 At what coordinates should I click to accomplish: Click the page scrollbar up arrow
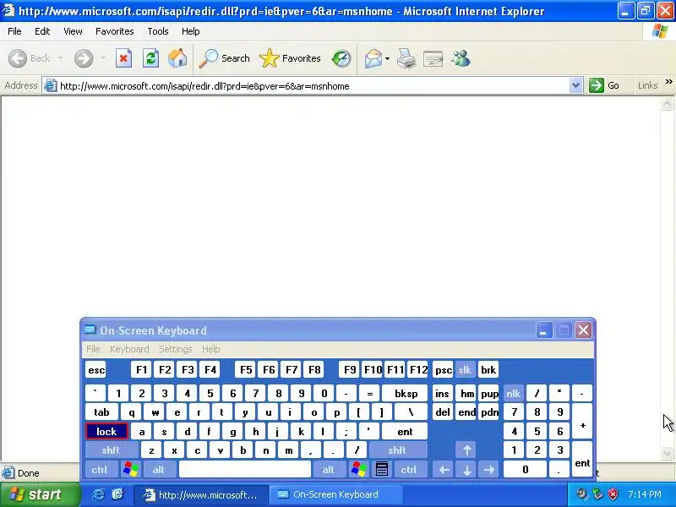(x=667, y=104)
